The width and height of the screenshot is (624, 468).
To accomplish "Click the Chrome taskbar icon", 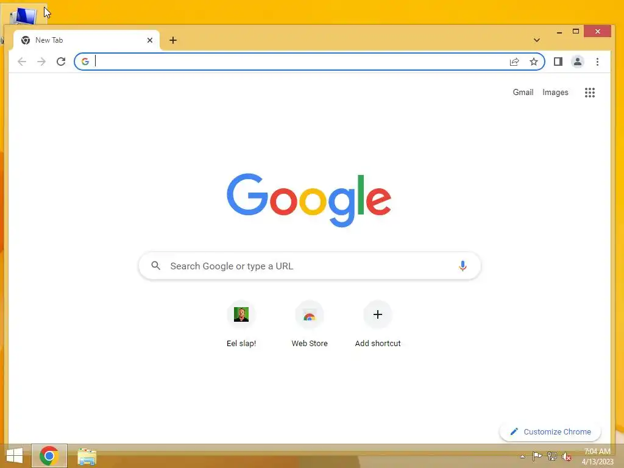I will [x=49, y=456].
